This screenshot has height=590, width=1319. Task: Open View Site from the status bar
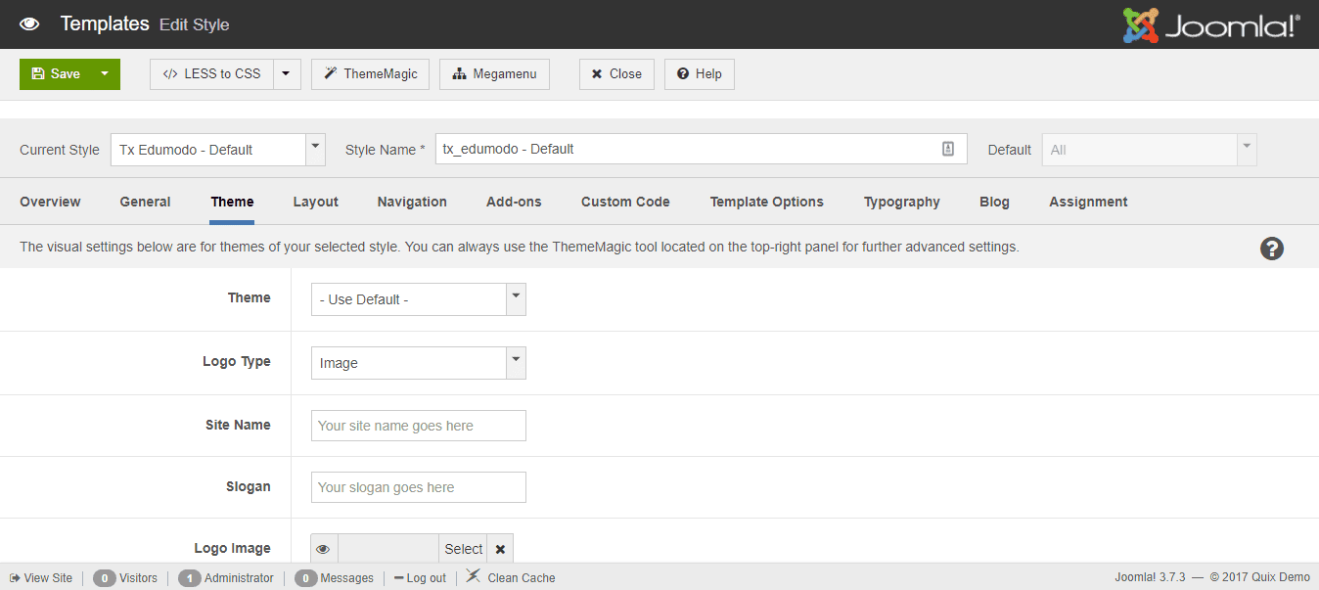pos(39,577)
